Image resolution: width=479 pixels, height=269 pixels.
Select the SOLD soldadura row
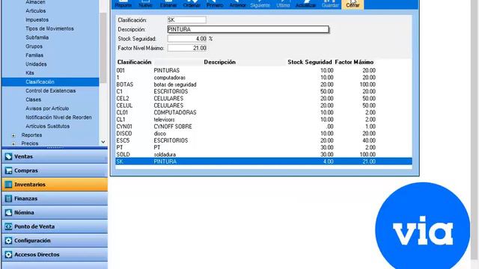coord(263,155)
